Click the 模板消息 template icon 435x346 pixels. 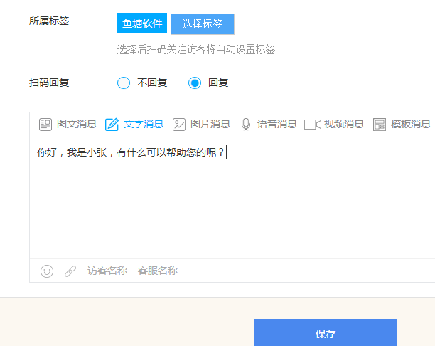coord(380,125)
